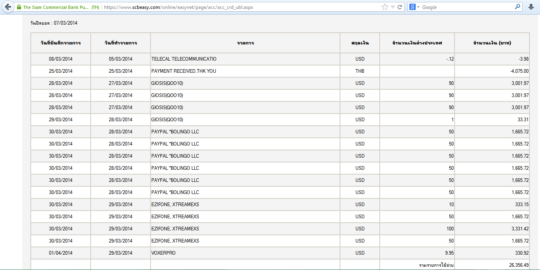Click the 3,331.42 baht amount
The width and height of the screenshot is (540, 270).
[x=520, y=229]
